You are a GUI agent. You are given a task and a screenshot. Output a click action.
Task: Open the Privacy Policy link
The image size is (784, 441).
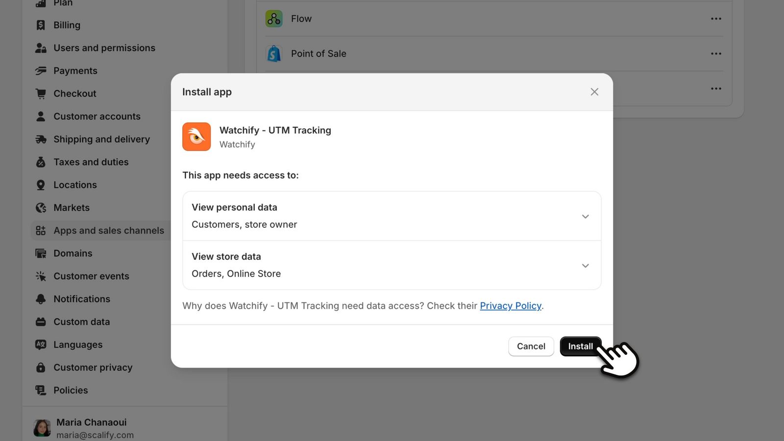511,305
